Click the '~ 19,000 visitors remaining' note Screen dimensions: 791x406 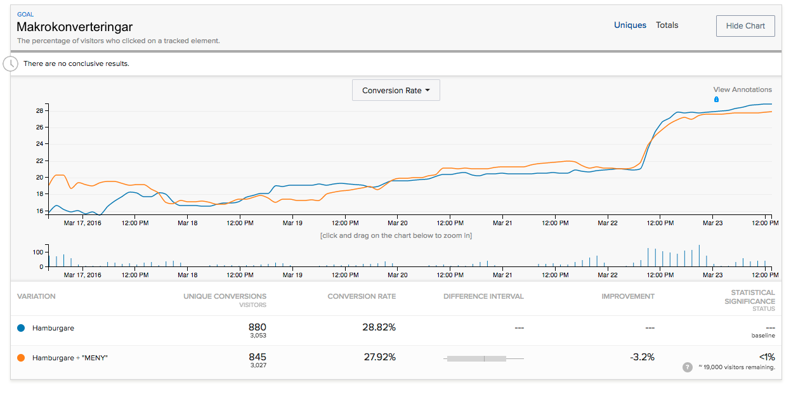coord(736,367)
